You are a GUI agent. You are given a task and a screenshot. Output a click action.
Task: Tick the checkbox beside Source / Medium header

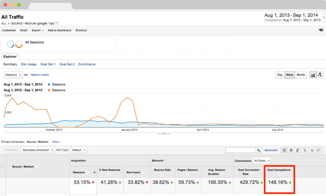3,167
